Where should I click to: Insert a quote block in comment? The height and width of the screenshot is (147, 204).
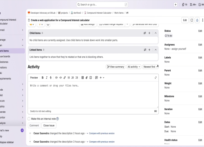pyautogui.click(x=56, y=78)
